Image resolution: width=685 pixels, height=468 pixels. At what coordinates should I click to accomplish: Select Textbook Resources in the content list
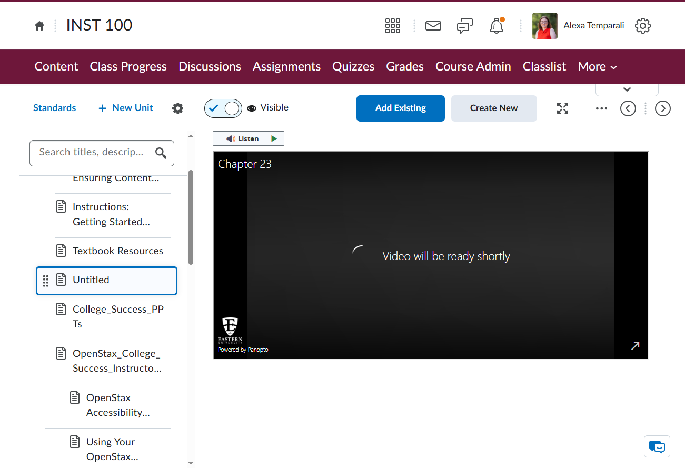(118, 251)
